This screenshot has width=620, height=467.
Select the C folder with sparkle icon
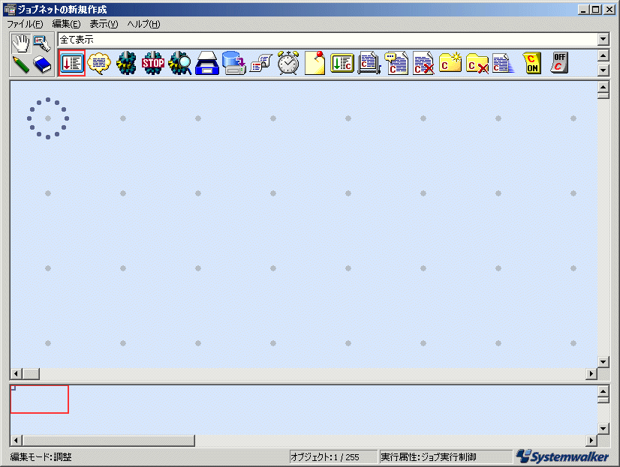pyautogui.click(x=450, y=62)
